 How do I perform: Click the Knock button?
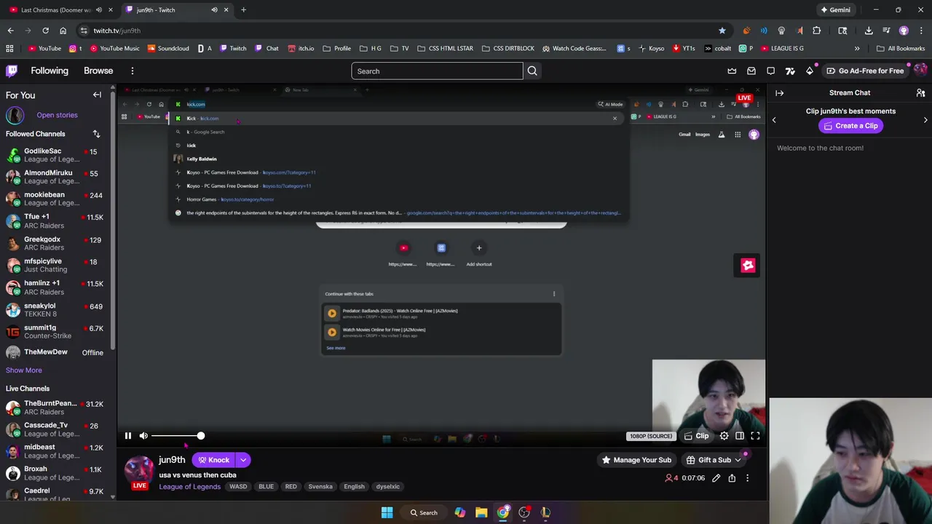coord(213,460)
